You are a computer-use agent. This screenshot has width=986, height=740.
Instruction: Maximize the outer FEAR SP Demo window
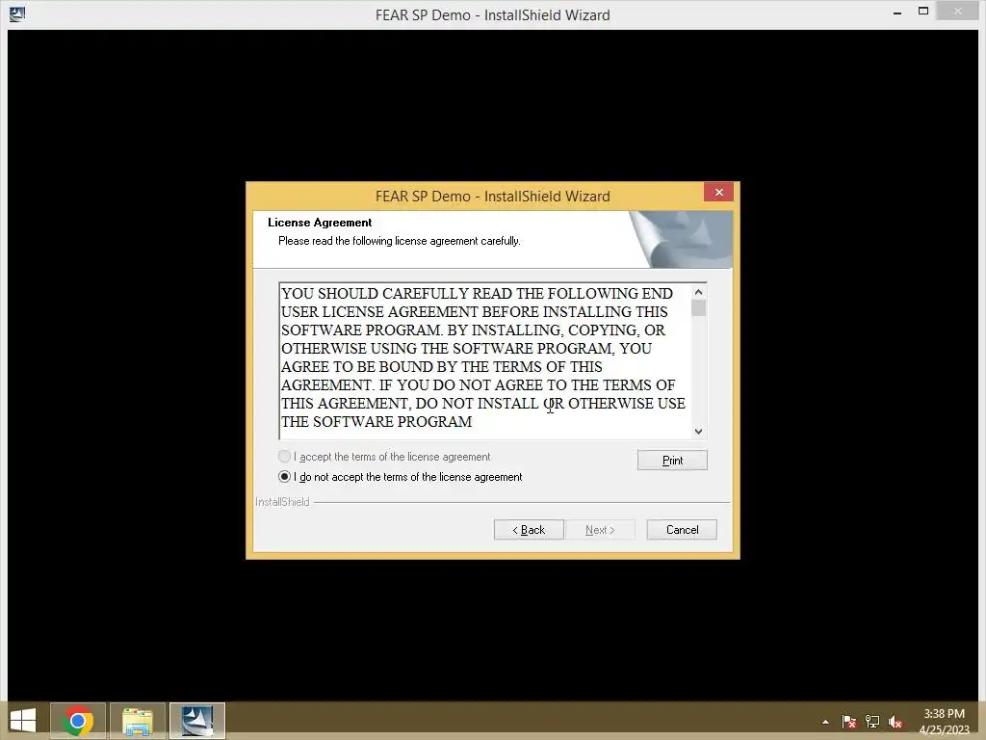[923, 12]
